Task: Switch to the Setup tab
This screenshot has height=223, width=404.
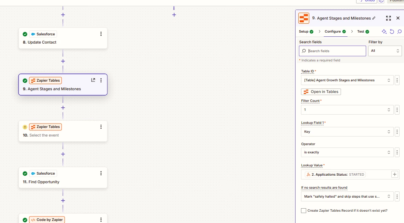Action: (306, 32)
